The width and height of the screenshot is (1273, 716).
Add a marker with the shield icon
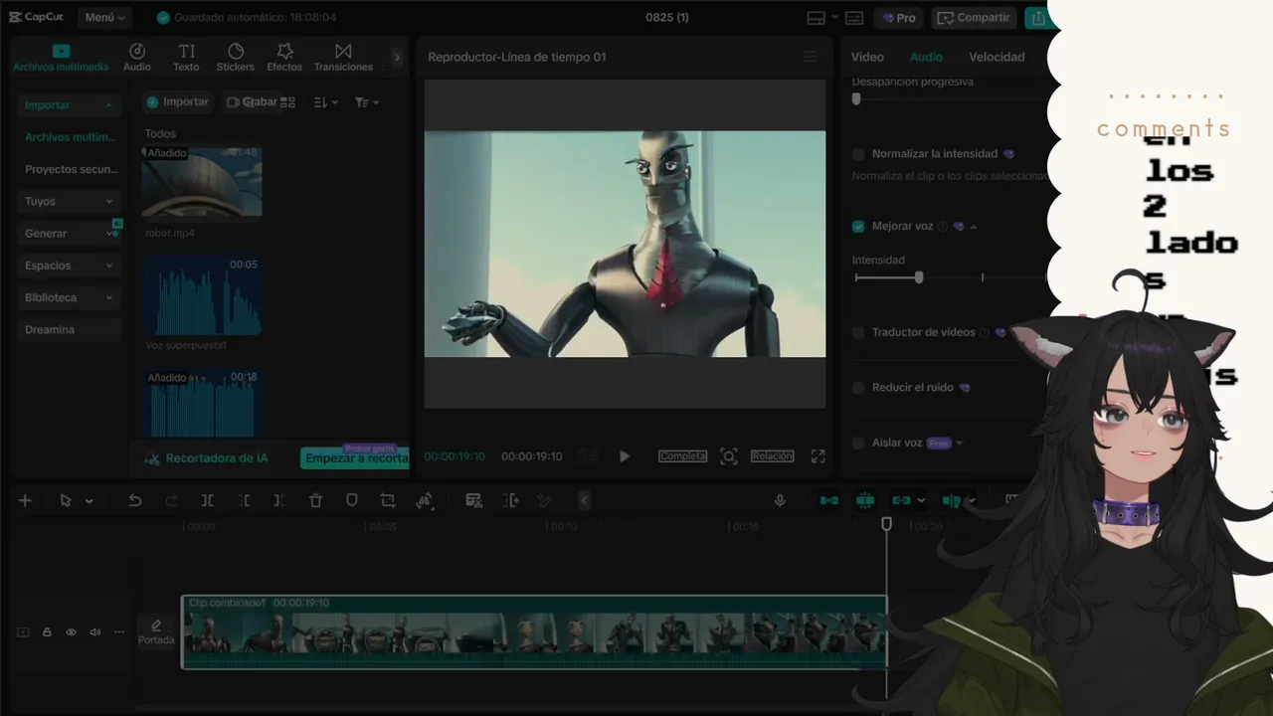tap(352, 501)
